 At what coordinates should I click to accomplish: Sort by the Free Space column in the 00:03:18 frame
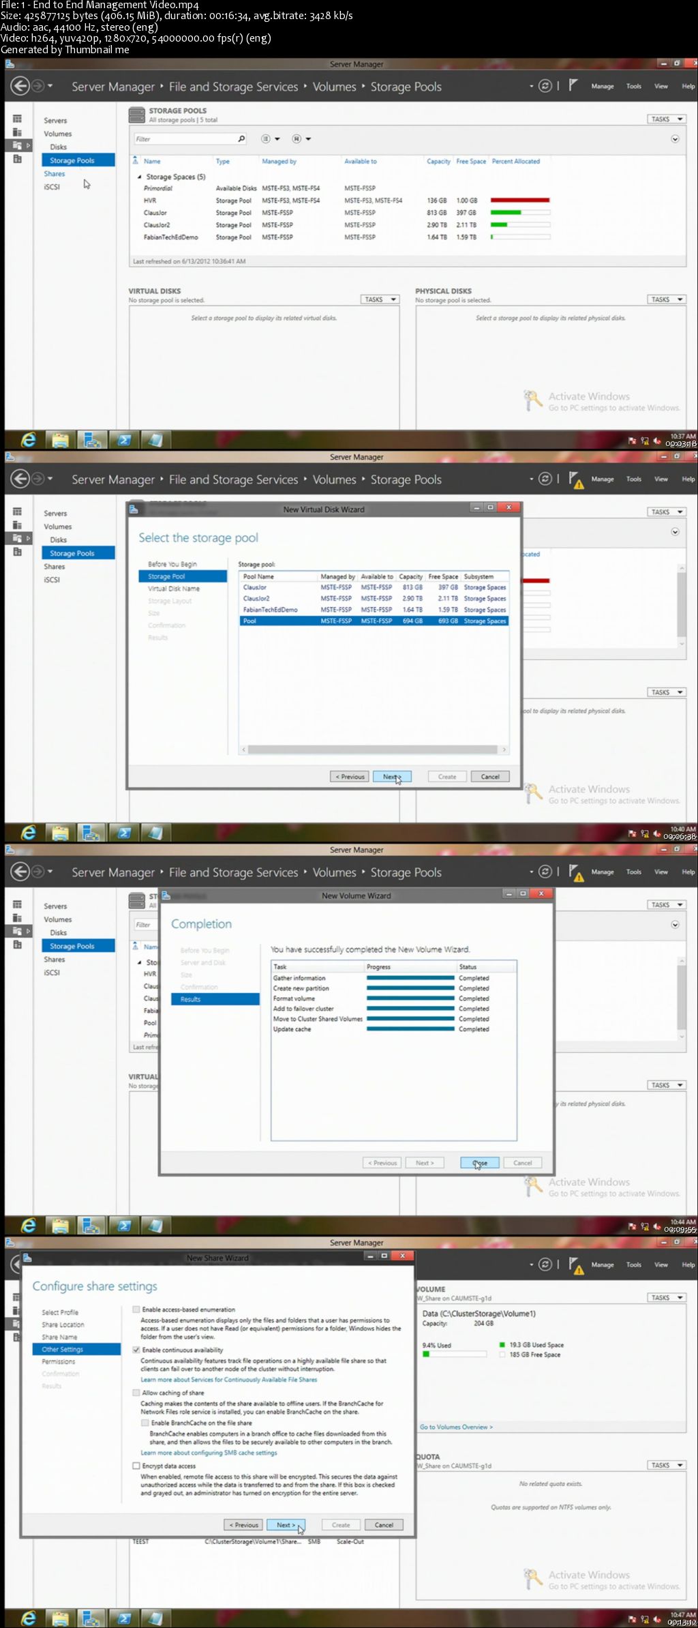471,162
